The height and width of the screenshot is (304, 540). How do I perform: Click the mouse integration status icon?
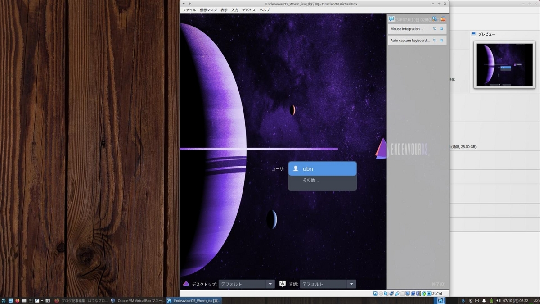[424, 294]
